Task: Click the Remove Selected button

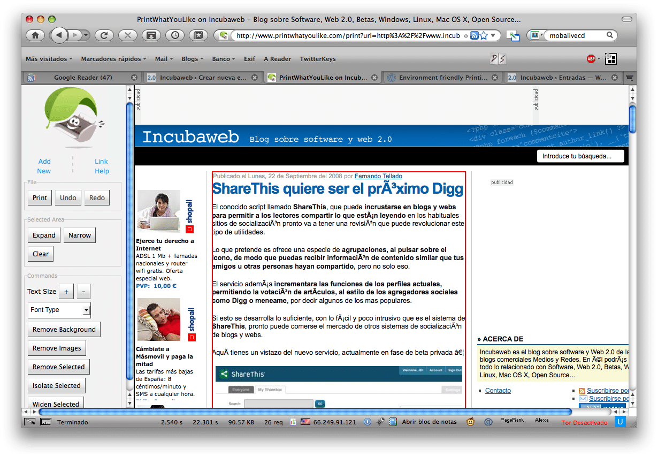Action: tap(59, 367)
